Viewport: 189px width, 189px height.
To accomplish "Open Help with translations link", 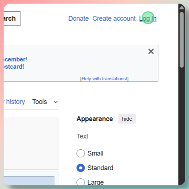I will click(x=104, y=79).
